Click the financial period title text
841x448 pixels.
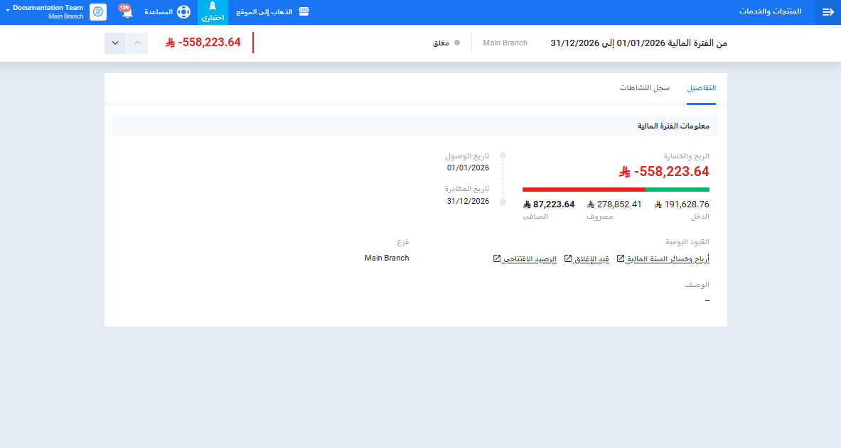pos(639,43)
